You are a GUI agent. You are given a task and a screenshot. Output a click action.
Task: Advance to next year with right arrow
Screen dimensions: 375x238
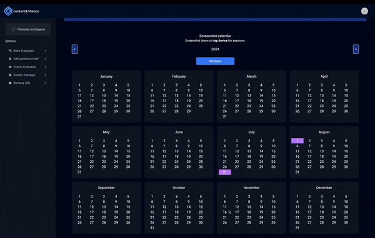(x=356, y=49)
